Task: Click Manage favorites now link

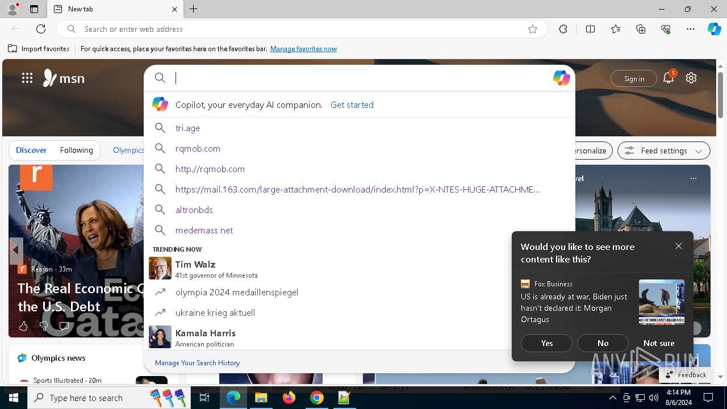Action: coord(303,49)
